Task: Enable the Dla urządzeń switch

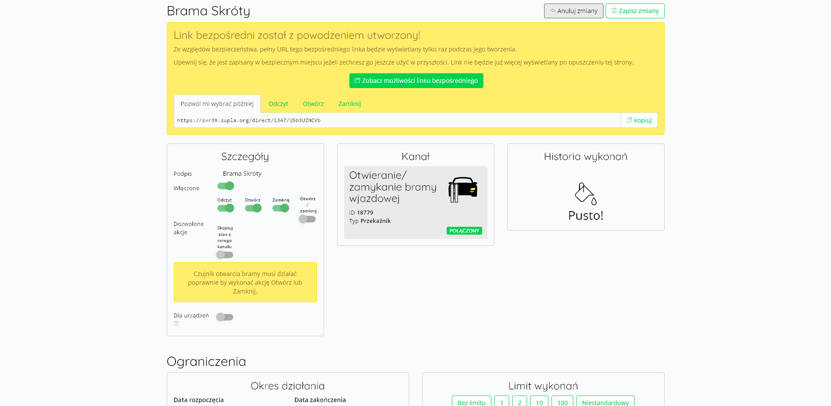Action: click(x=225, y=317)
